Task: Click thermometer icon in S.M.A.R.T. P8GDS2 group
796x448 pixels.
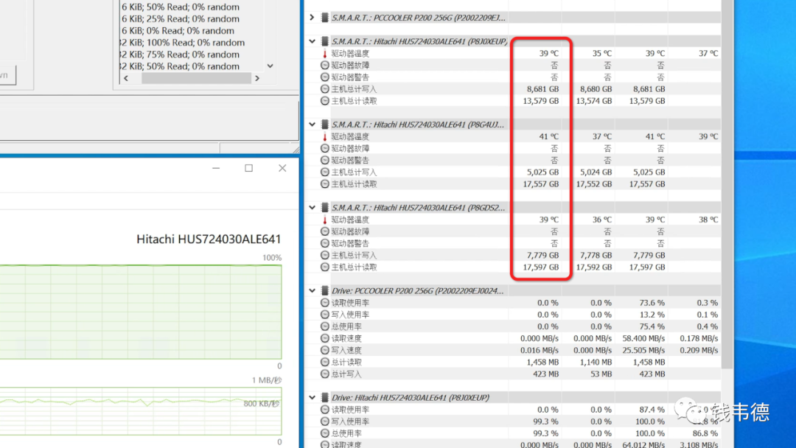Action: (x=325, y=220)
